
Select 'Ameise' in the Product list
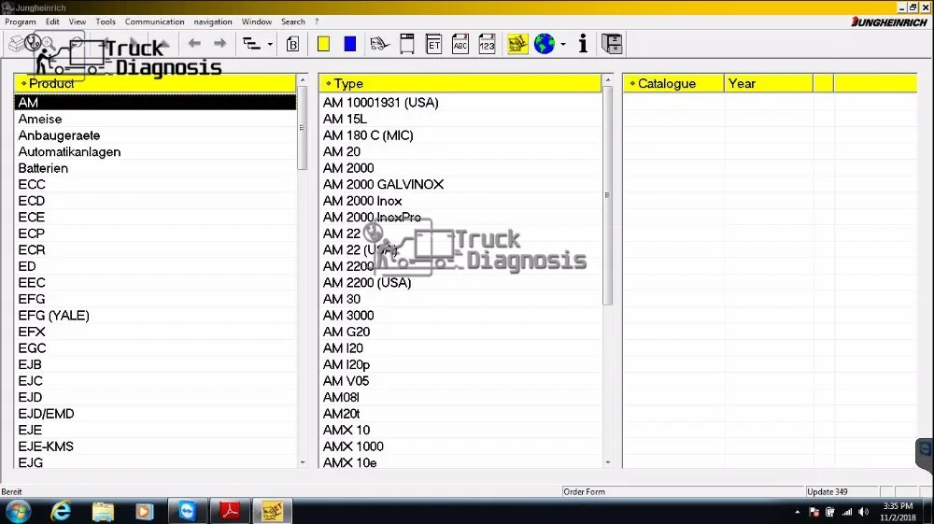[155, 120]
